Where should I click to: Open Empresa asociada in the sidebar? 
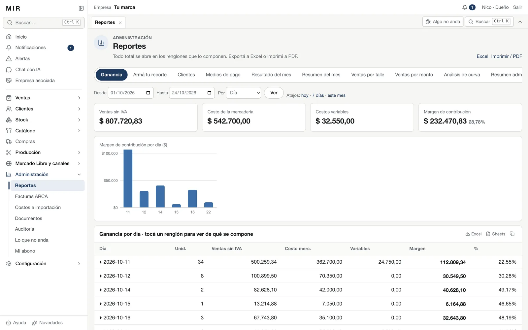(x=44, y=81)
